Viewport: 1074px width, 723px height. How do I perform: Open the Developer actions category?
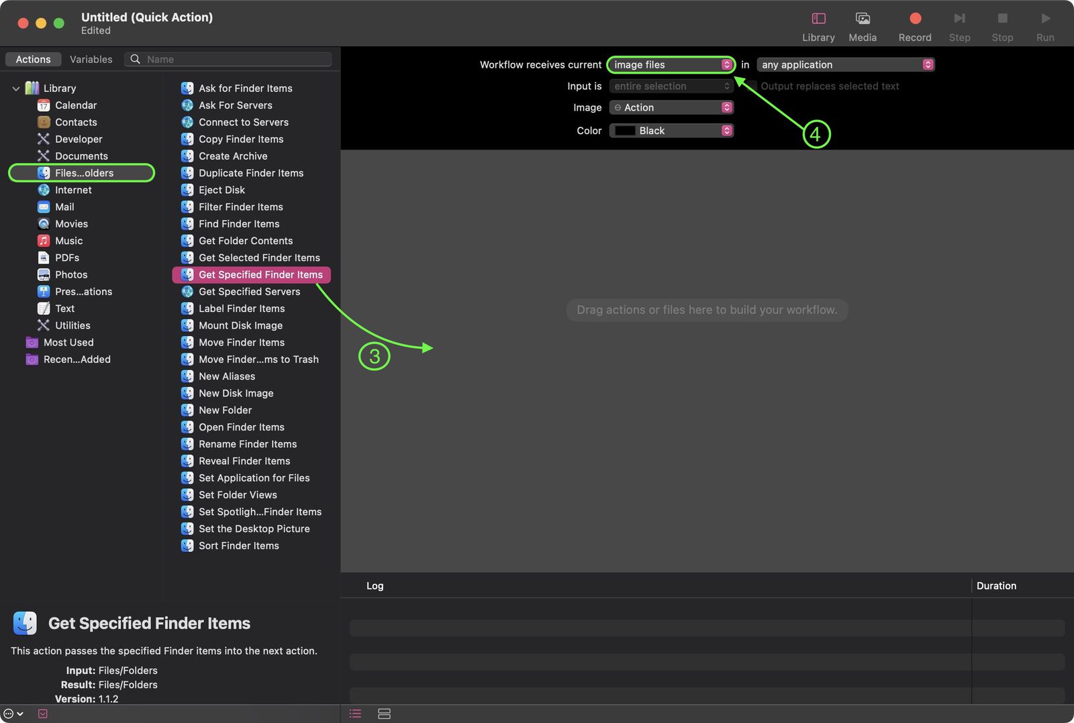79,139
